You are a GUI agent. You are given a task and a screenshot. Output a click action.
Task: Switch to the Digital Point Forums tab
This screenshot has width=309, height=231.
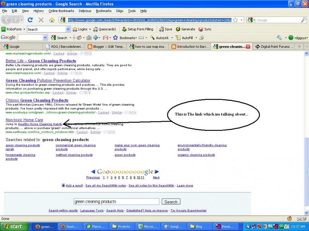274,46
